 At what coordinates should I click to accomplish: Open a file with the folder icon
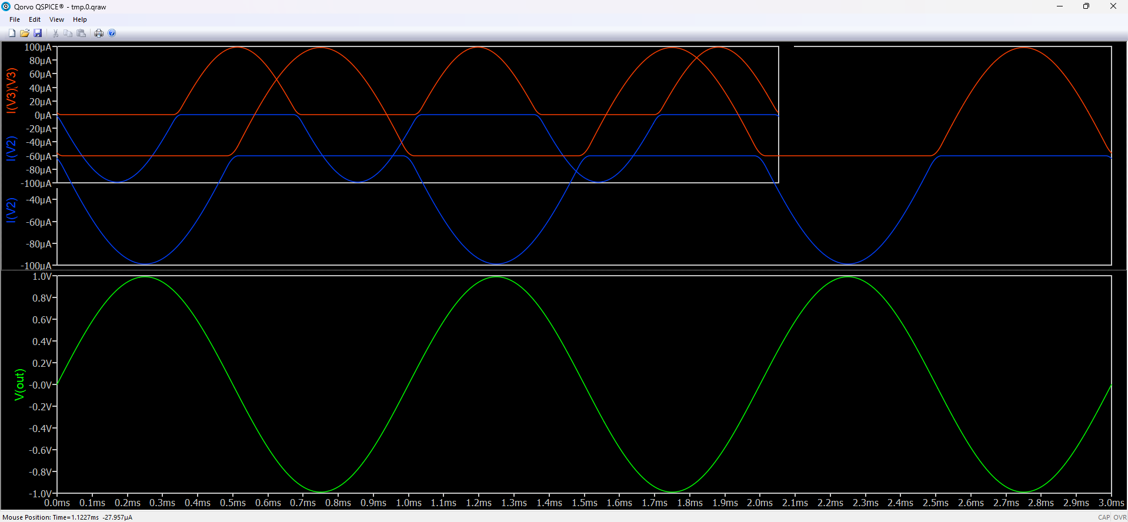pyautogui.click(x=25, y=34)
